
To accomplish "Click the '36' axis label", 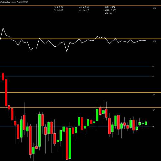I will coord(154,8).
